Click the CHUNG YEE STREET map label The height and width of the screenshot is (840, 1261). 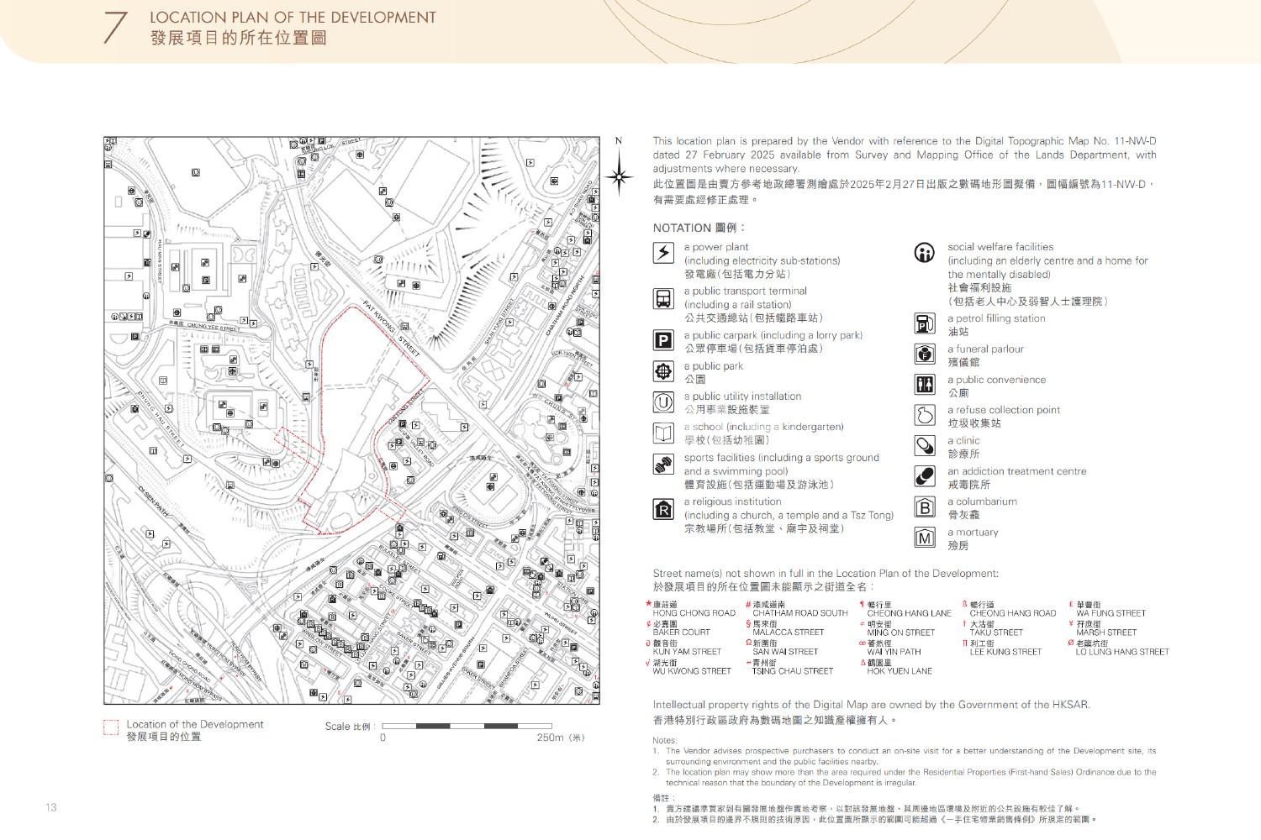[x=214, y=327]
